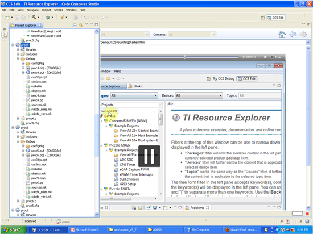Open the Window menu

[71, 10]
